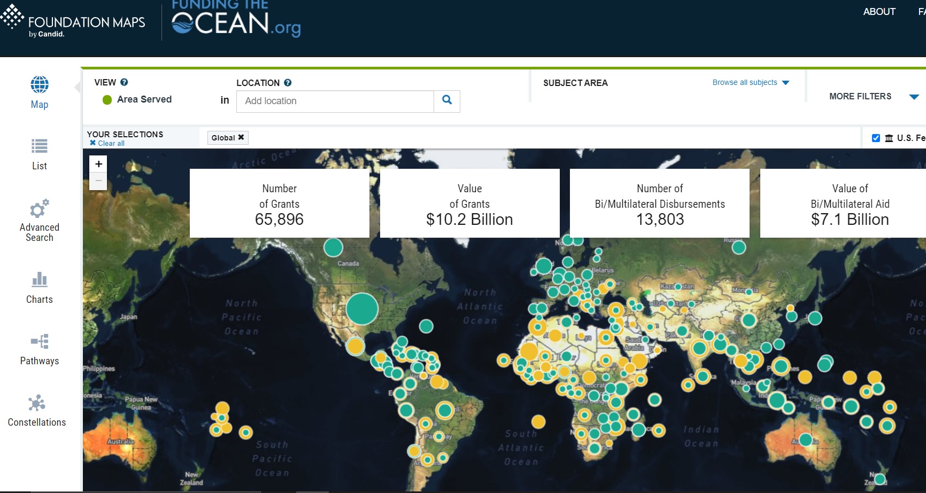This screenshot has height=493, width=926.
Task: Open the Pathways icon
Action: click(40, 341)
